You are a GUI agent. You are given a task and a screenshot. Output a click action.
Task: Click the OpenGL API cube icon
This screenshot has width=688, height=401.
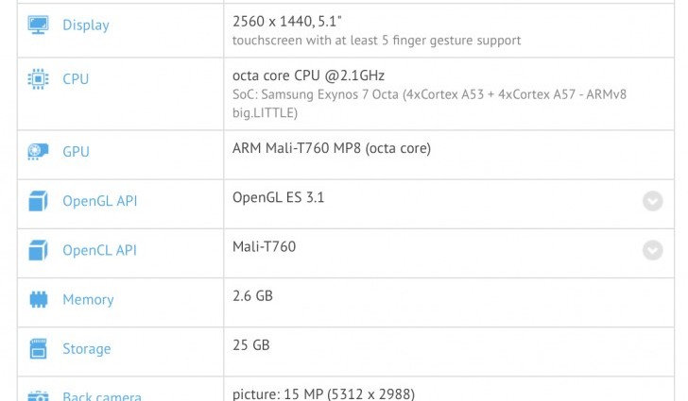point(39,201)
